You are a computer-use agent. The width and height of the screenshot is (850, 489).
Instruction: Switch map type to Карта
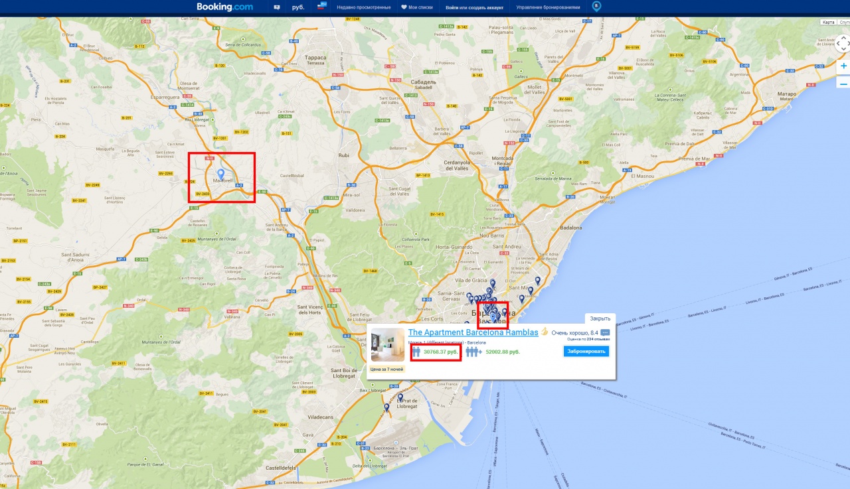pos(828,22)
